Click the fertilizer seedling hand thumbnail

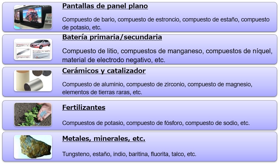click(33, 114)
